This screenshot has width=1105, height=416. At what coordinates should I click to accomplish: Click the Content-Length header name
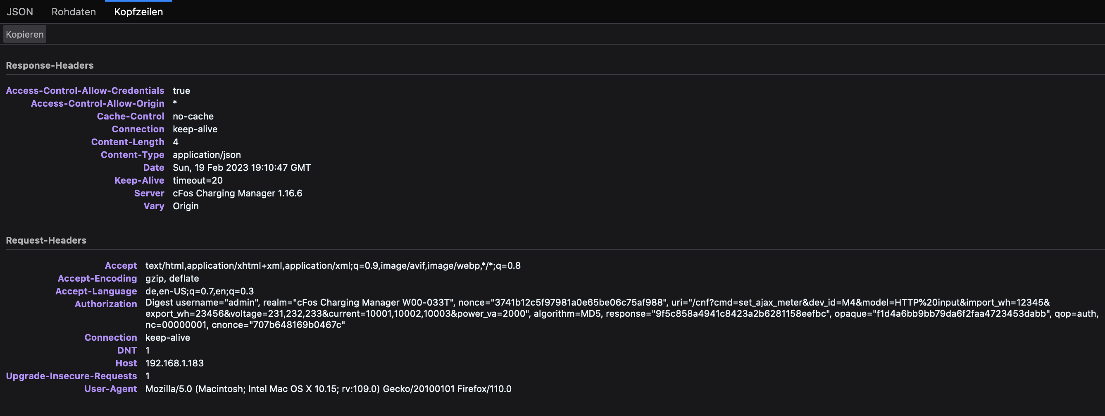pyautogui.click(x=127, y=142)
